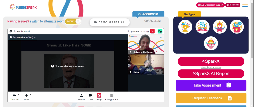Open the DEMO MATERIAL button
The image size is (254, 107).
pos(110,22)
